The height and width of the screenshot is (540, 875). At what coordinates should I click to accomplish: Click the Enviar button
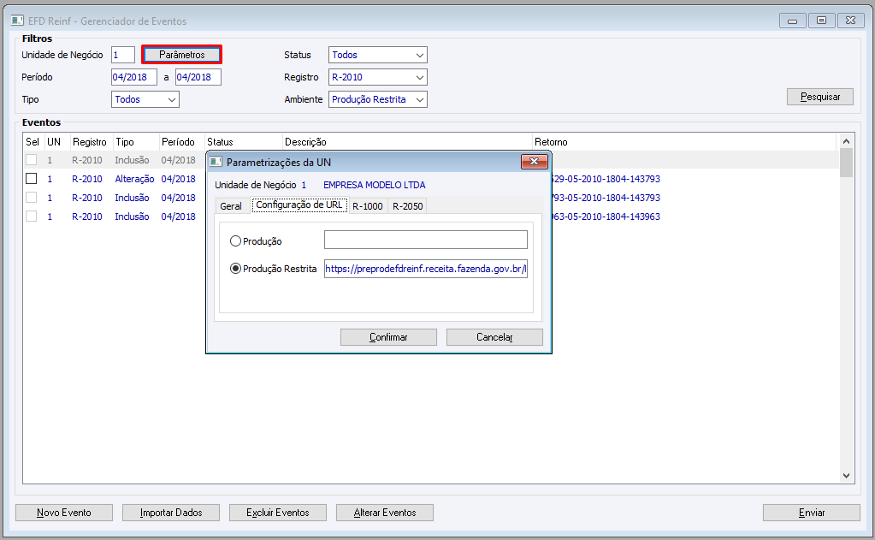[812, 513]
